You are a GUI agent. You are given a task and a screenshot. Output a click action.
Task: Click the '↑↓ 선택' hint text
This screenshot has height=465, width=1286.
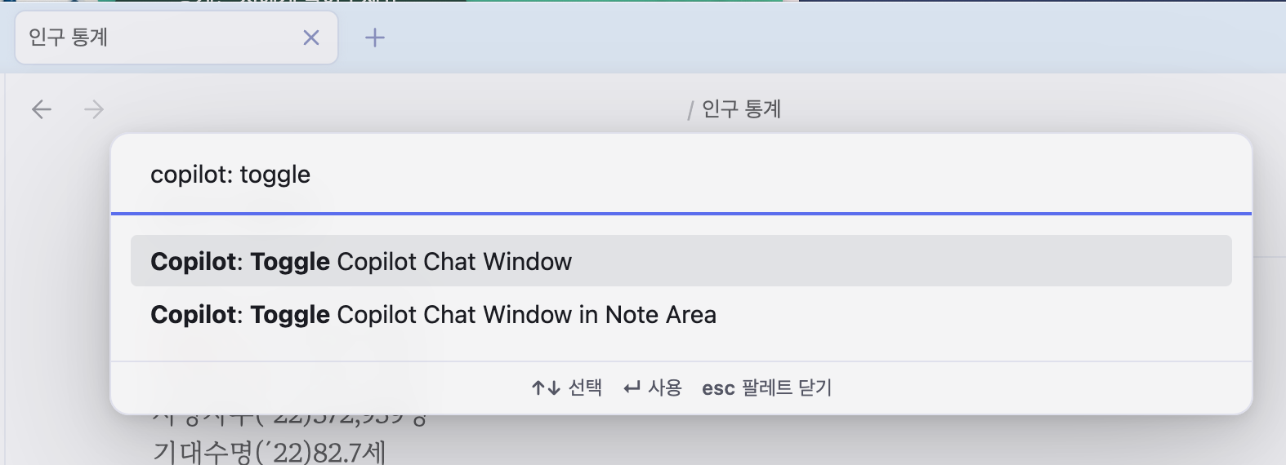point(566,387)
